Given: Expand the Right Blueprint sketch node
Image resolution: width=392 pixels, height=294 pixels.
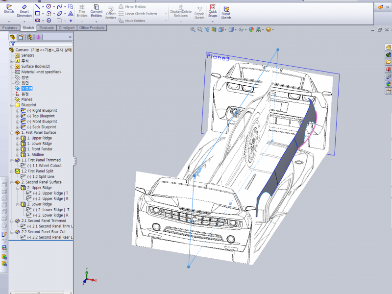Looking at the screenshot, I should point(18,111).
